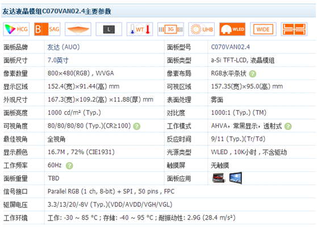The image size is (317, 228).
Task: Click the value 167.3(宽)×109.2(高) ×11.88(厚) mm
Action: pos(101,99)
